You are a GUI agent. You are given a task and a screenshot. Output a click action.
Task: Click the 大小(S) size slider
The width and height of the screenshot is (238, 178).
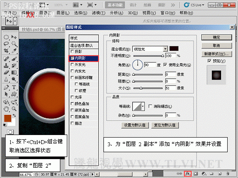pos(148,88)
